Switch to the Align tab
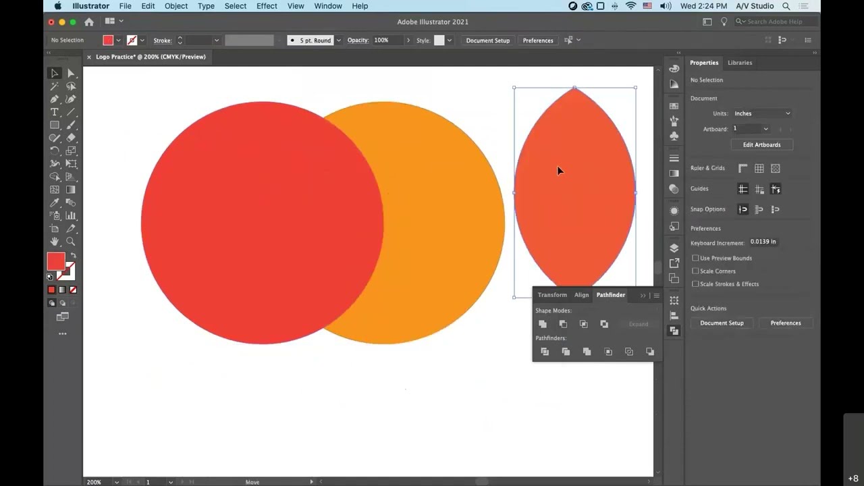 [581, 295]
